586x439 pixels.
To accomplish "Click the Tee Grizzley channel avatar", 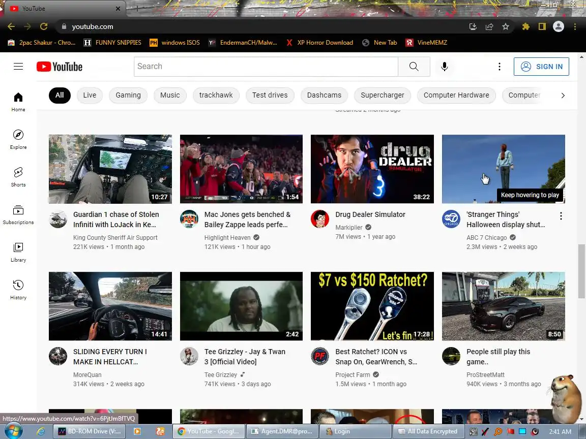I will pyautogui.click(x=189, y=356).
